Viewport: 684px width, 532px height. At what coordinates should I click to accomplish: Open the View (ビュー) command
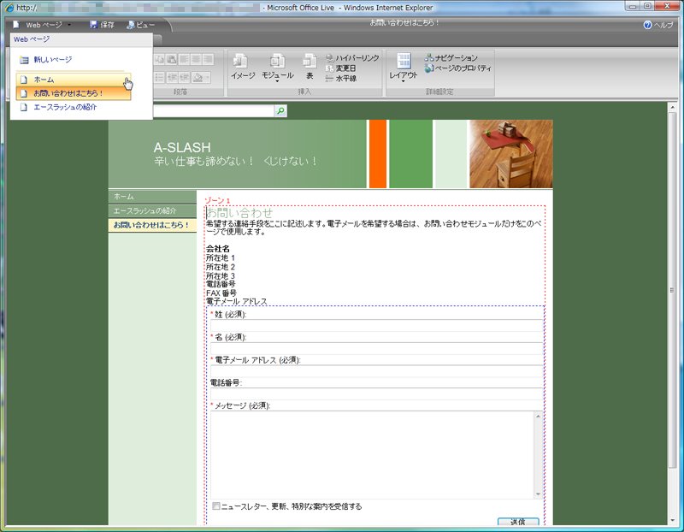click(140, 25)
